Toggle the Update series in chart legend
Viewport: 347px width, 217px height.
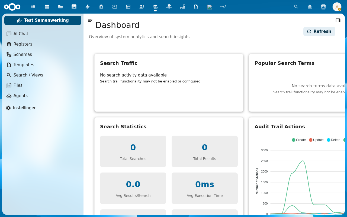[316, 140]
